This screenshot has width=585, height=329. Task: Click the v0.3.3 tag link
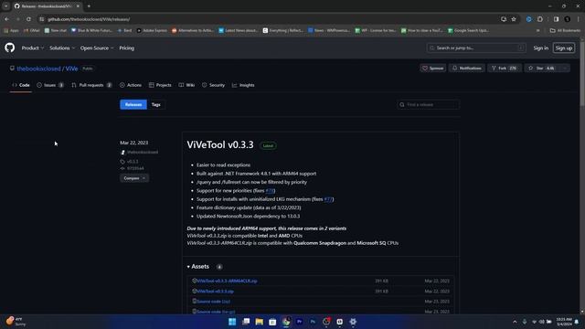click(133, 162)
